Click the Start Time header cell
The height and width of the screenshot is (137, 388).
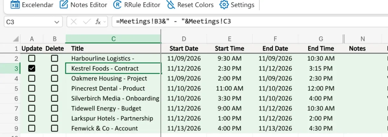coord(230,48)
